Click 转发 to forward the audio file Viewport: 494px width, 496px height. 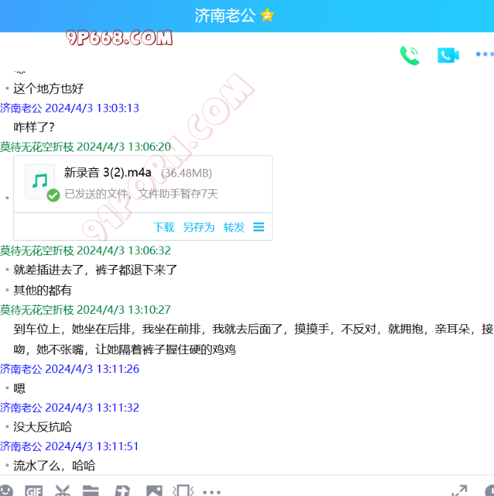tap(234, 227)
